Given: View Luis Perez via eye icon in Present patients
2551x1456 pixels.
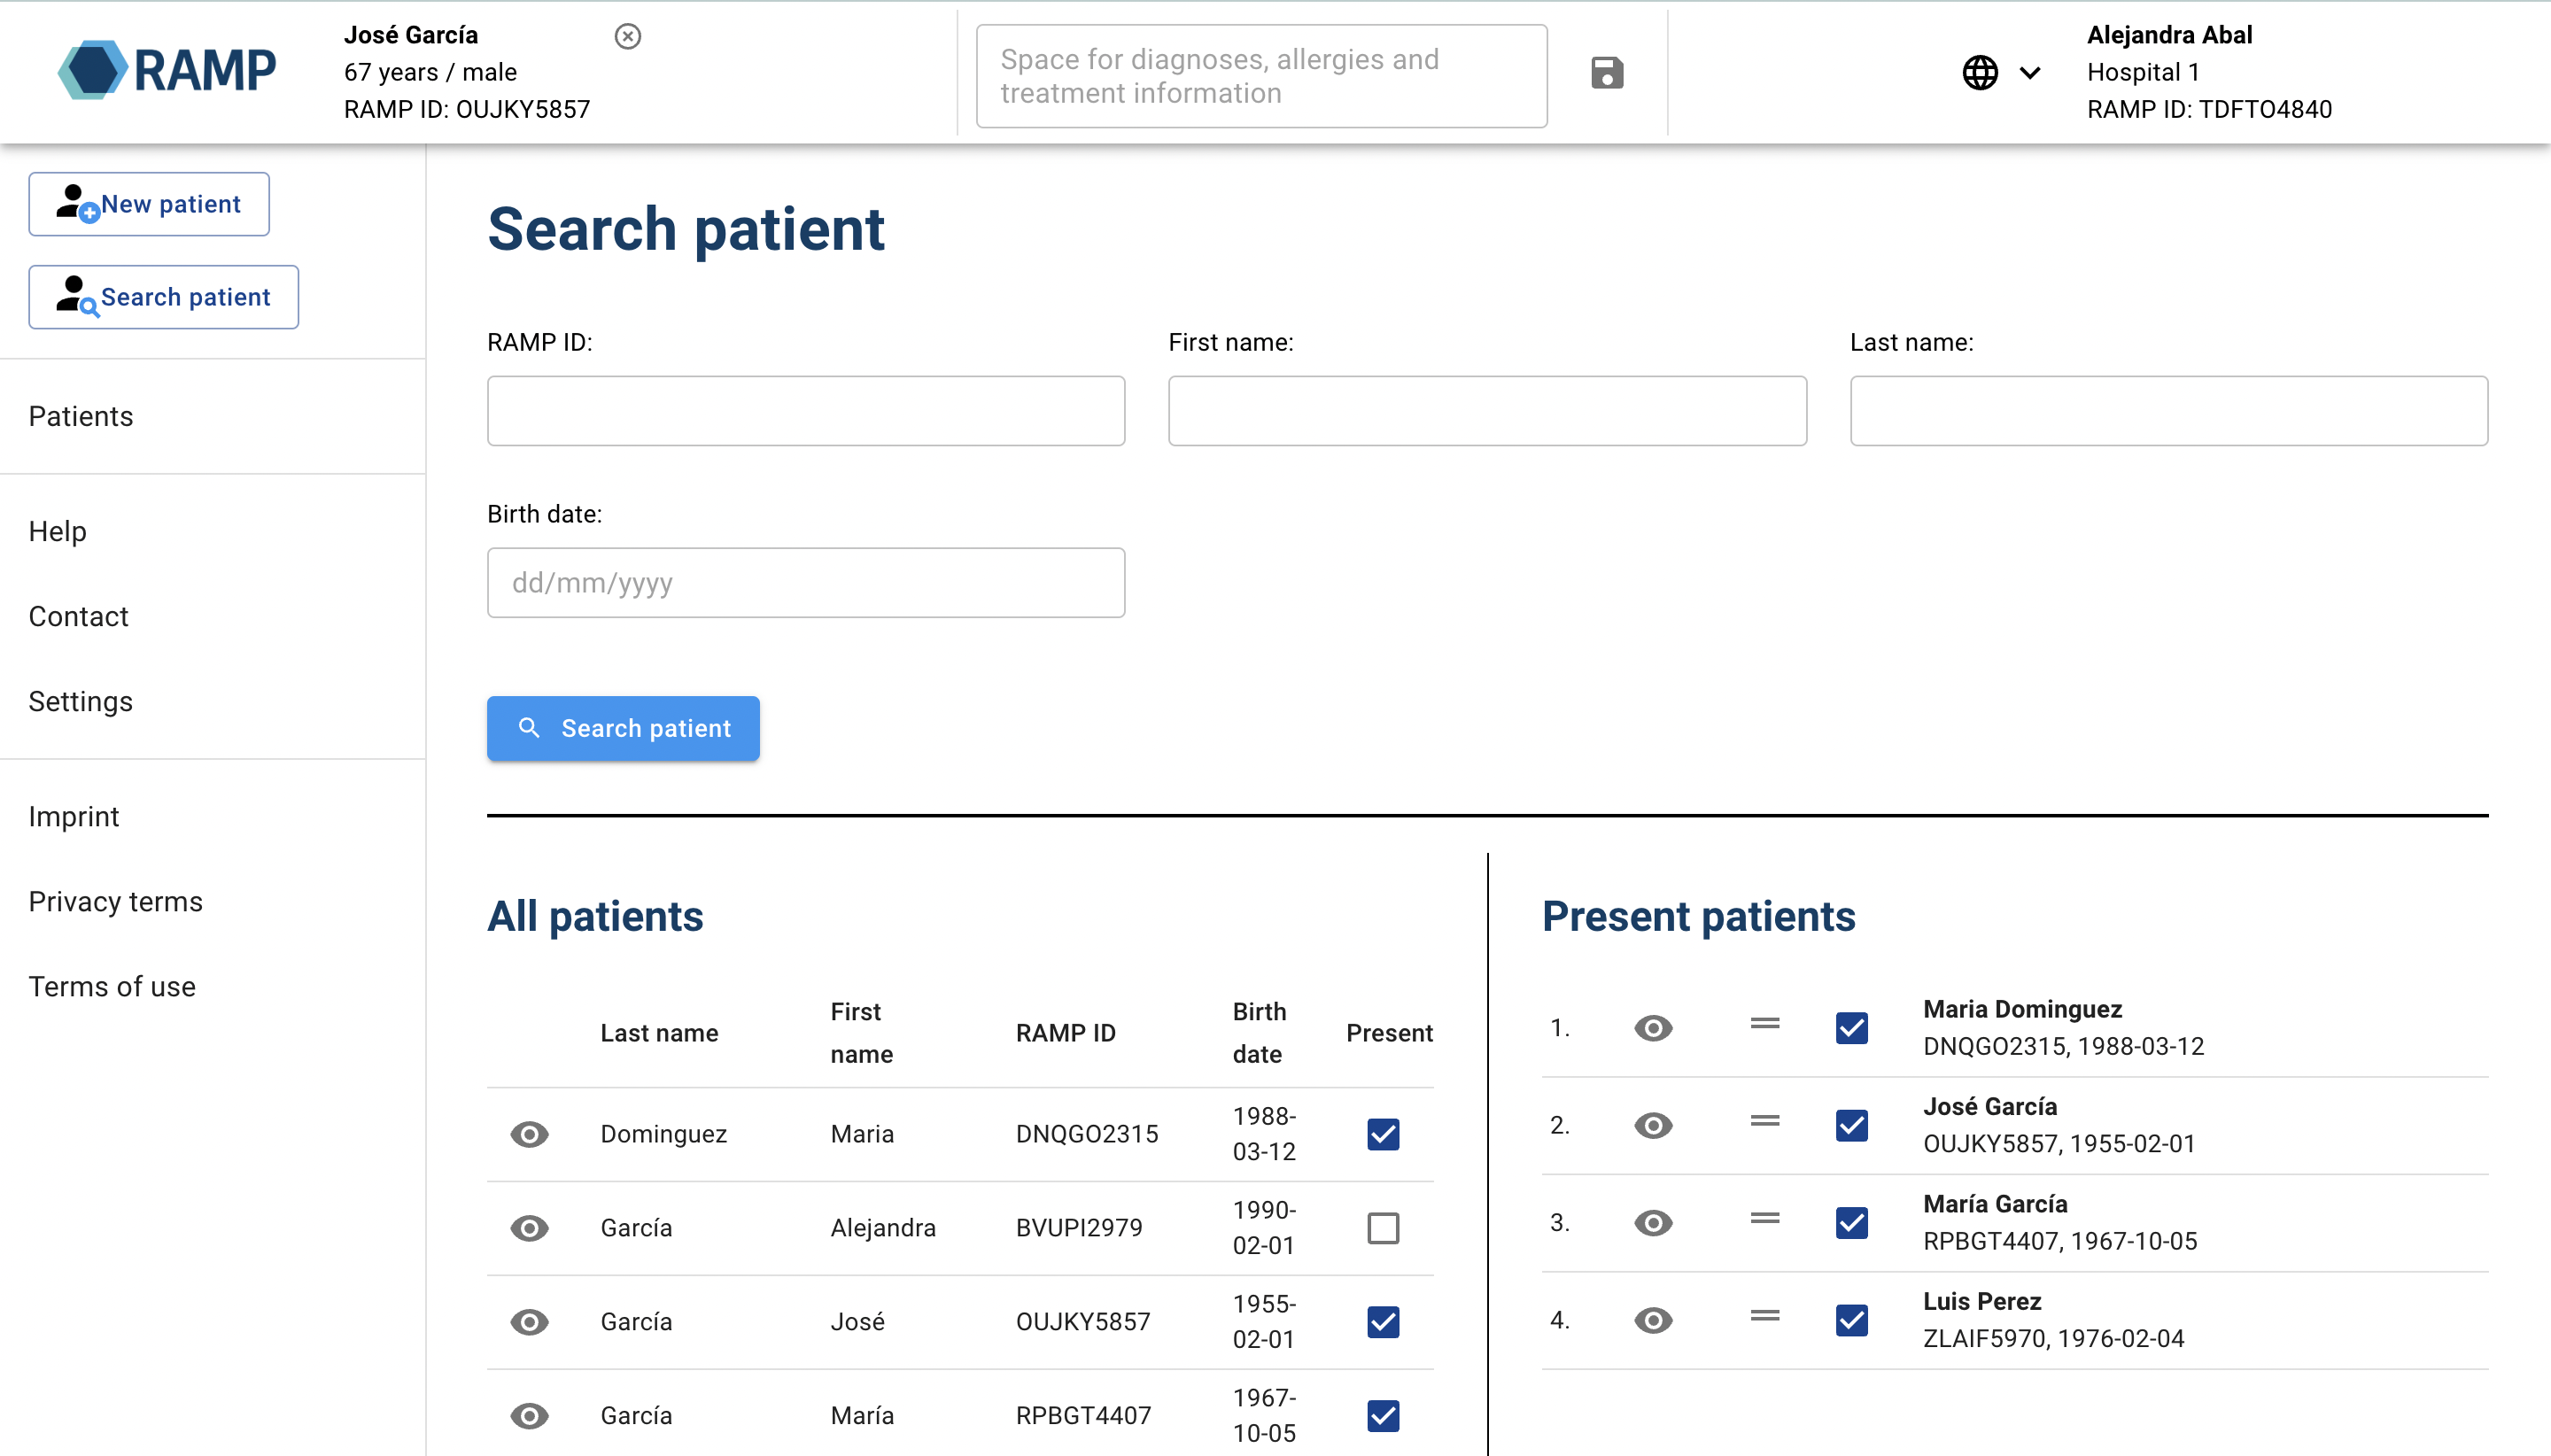Looking at the screenshot, I should pos(1652,1320).
